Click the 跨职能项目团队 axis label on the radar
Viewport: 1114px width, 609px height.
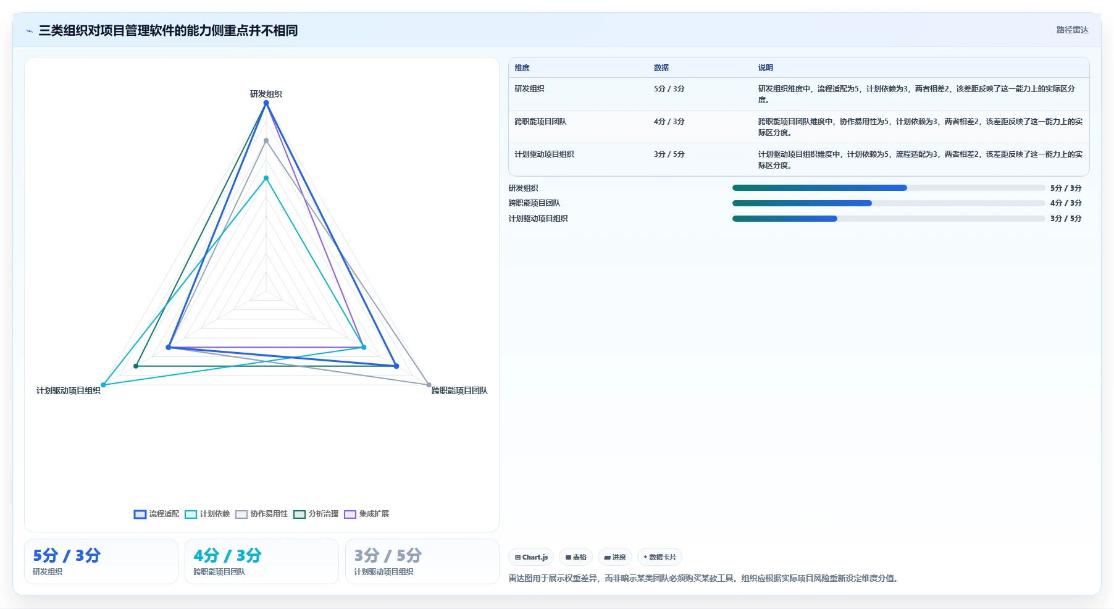[x=459, y=390]
